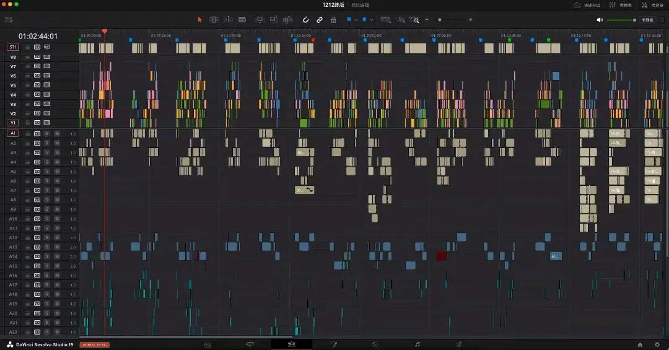
Task: Open Project Manager home icon
Action: [640, 344]
